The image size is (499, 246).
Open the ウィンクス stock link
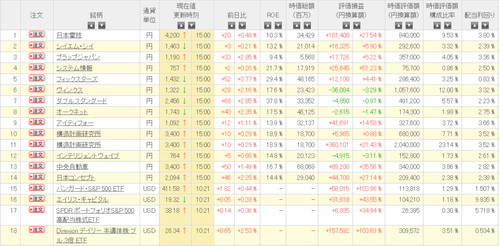[x=69, y=90]
